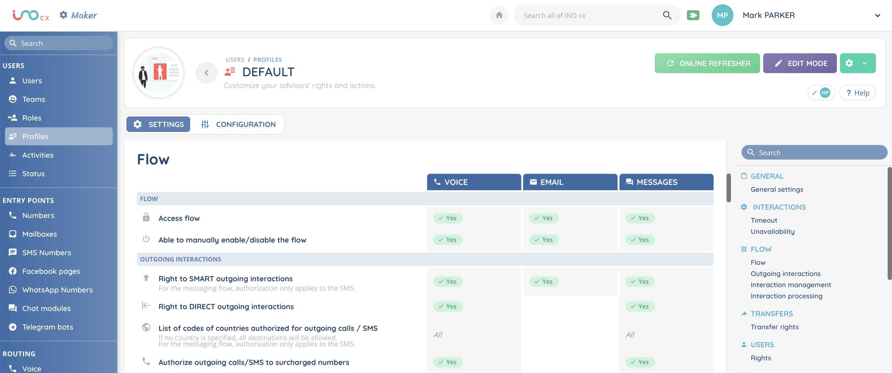Viewport: 892px width, 373px height.
Task: Expand the Mark PARKER user menu
Action: pos(877,15)
